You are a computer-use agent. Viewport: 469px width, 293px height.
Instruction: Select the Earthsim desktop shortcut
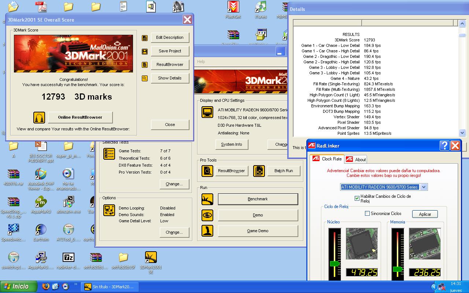coord(41,232)
